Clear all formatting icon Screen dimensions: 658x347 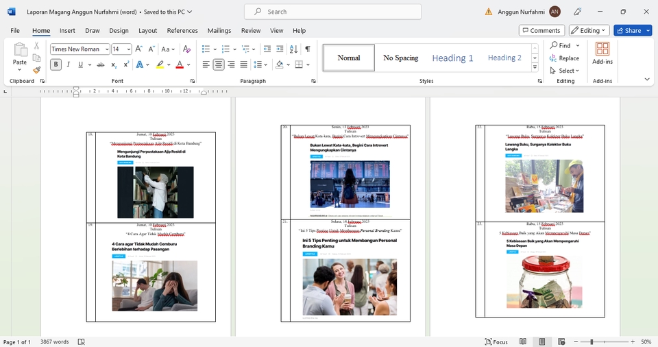coord(186,49)
